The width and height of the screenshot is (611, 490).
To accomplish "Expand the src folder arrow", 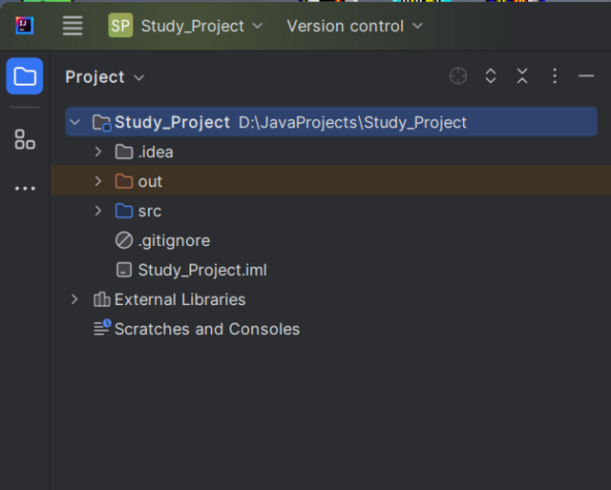I will tap(97, 211).
